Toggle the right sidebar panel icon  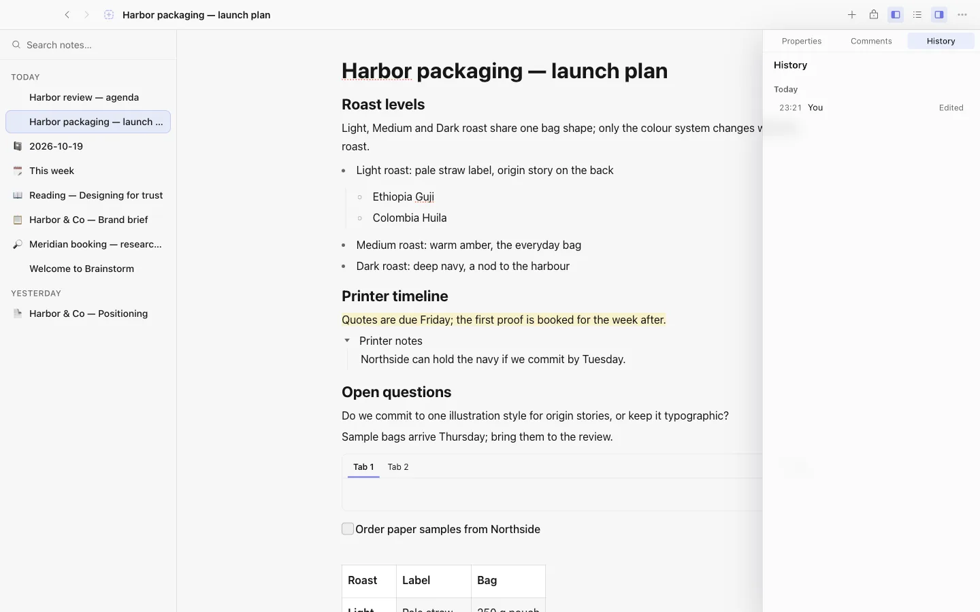click(939, 15)
